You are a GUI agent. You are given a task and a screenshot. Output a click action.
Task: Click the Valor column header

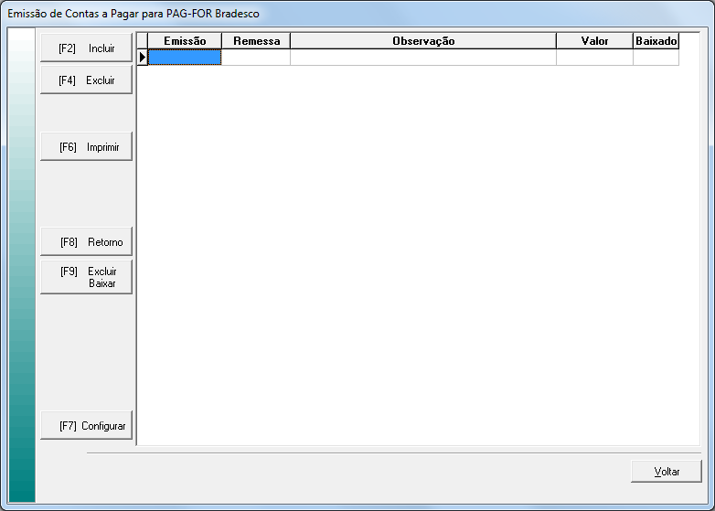coord(594,41)
